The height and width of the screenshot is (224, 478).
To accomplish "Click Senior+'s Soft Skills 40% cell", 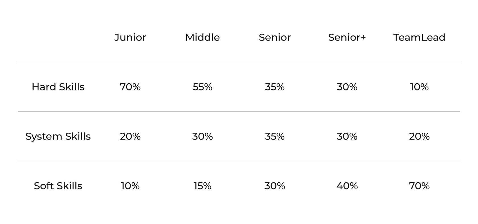I will (347, 186).
